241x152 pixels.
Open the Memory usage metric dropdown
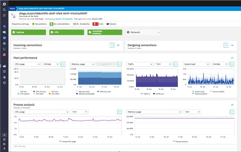click(83, 64)
